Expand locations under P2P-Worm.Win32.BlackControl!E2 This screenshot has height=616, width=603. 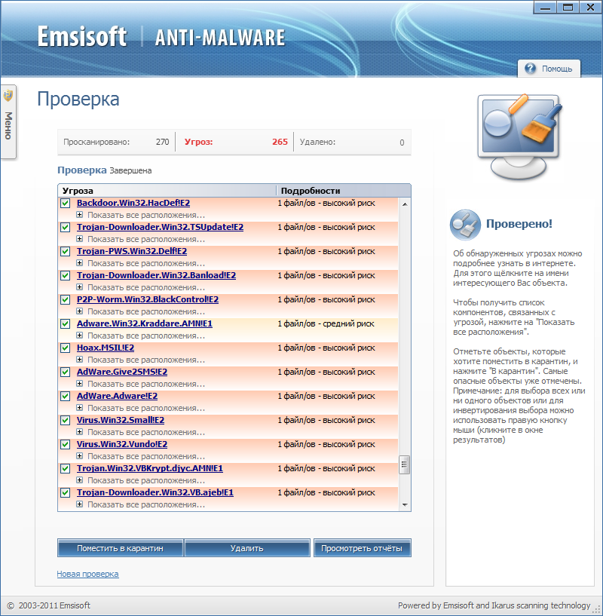point(79,311)
